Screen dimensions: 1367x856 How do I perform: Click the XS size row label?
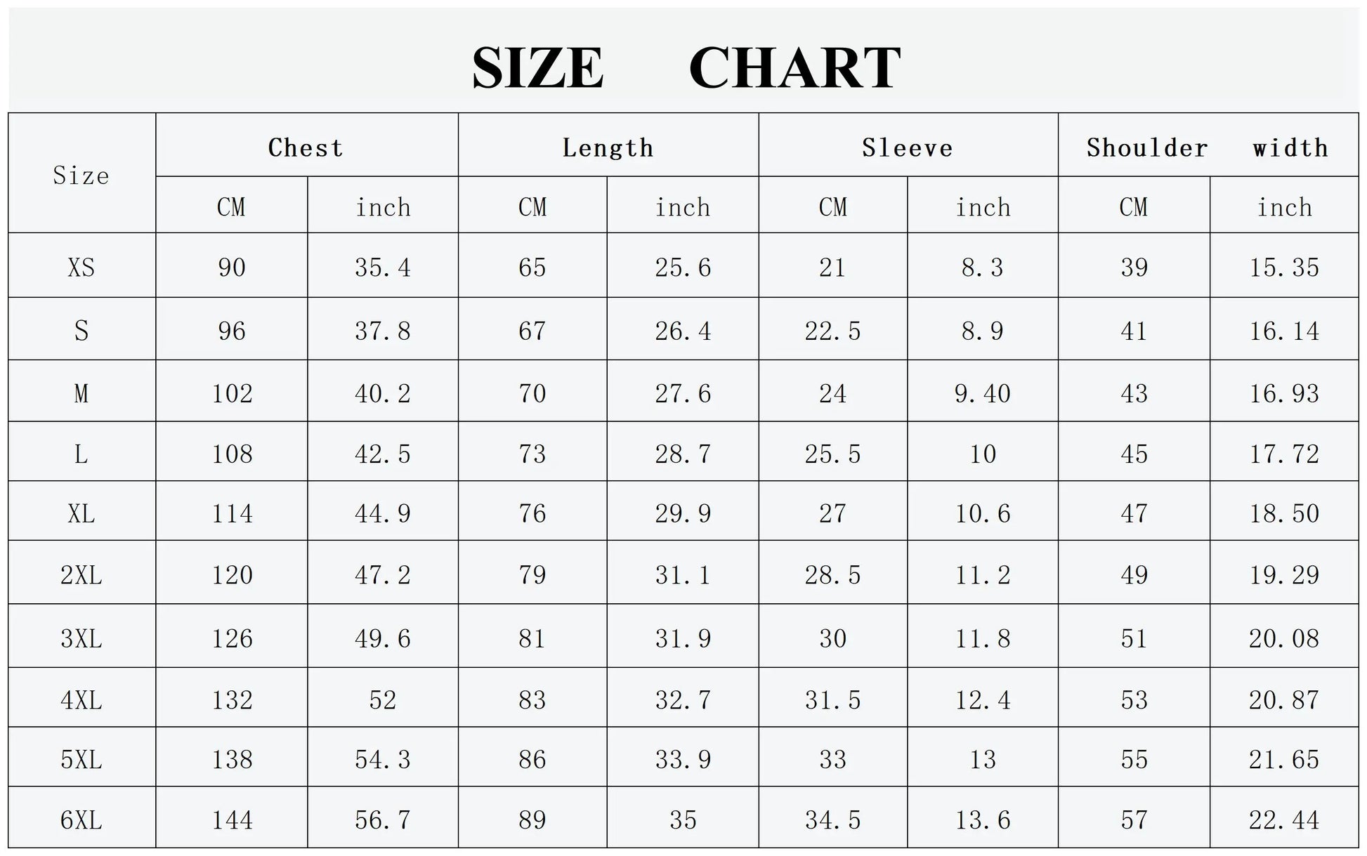coord(81,268)
